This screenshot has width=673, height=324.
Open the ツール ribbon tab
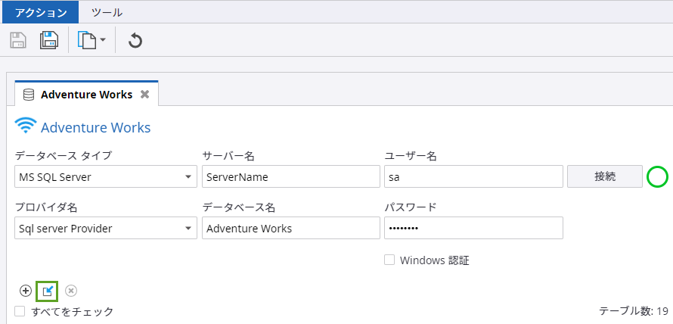(x=107, y=12)
